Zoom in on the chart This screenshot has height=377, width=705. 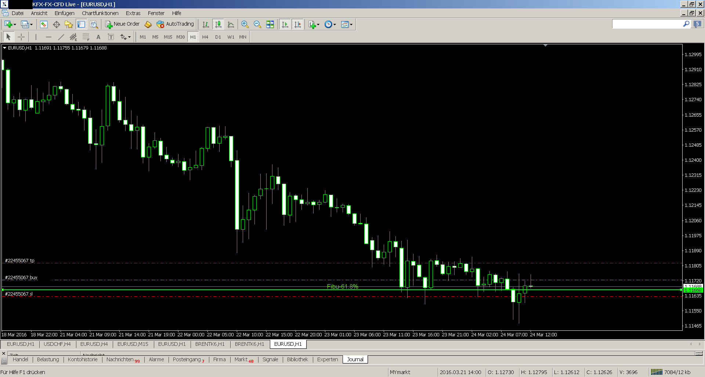[245, 24]
